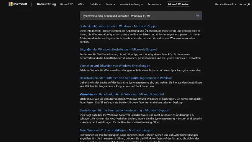Viewport: 252px width, 142px height.
Task: Expand the Produkte dropdown menu
Action: [x=95, y=4]
